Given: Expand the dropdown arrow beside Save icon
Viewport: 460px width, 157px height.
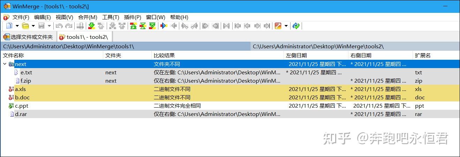Looking at the screenshot, I should pos(49,26).
